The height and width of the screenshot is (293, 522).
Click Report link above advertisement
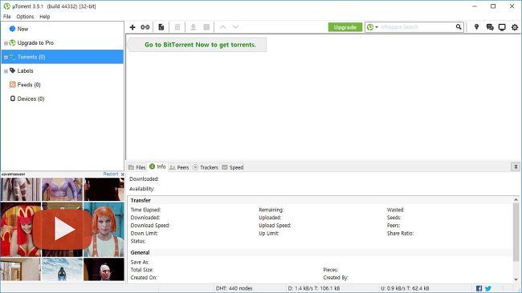pos(111,174)
